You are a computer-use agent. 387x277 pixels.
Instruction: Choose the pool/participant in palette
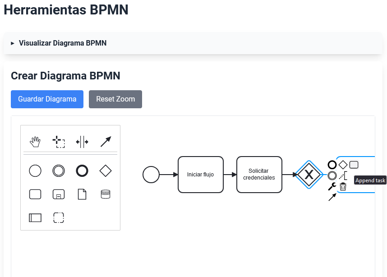(x=35, y=218)
